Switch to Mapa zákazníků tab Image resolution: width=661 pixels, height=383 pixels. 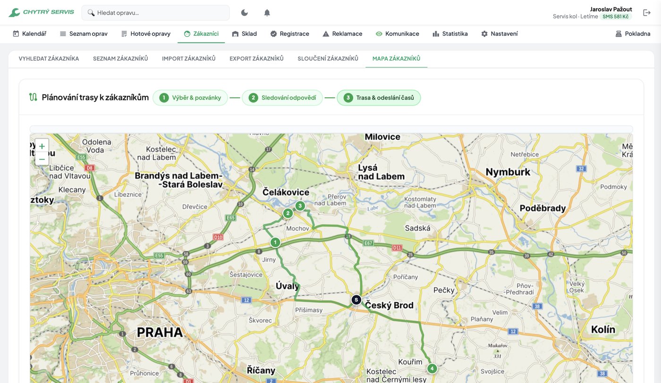396,58
